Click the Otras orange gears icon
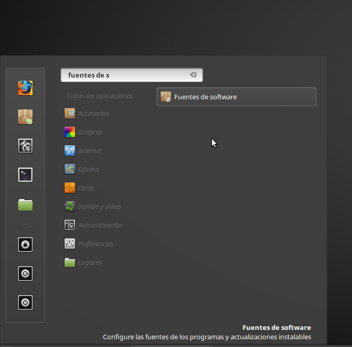This screenshot has width=352, height=347. 70,188
